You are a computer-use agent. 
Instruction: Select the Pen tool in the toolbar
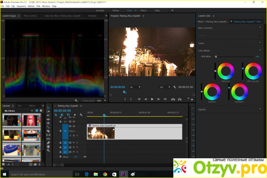(x=48, y=142)
